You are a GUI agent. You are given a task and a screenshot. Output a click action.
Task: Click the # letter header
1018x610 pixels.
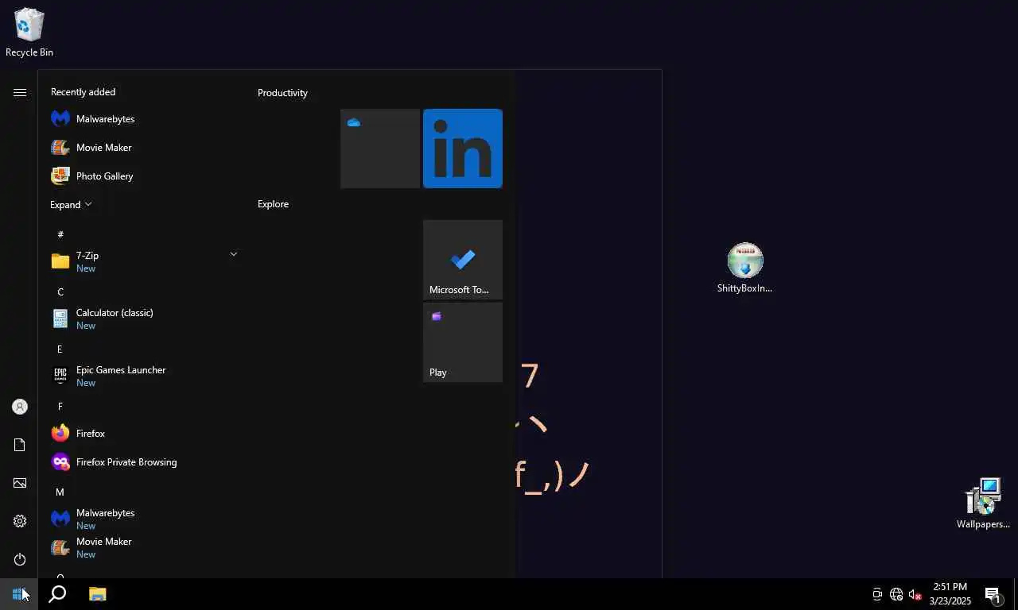[60, 234]
